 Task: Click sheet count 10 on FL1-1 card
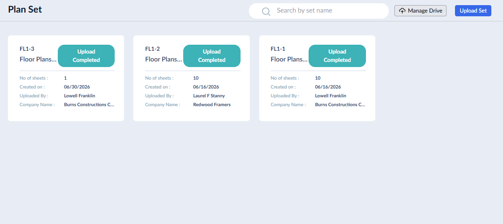[317, 78]
